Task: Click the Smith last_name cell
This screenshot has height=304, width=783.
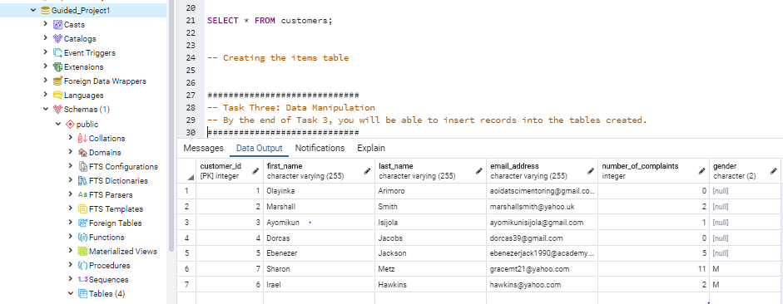Action: point(430,206)
